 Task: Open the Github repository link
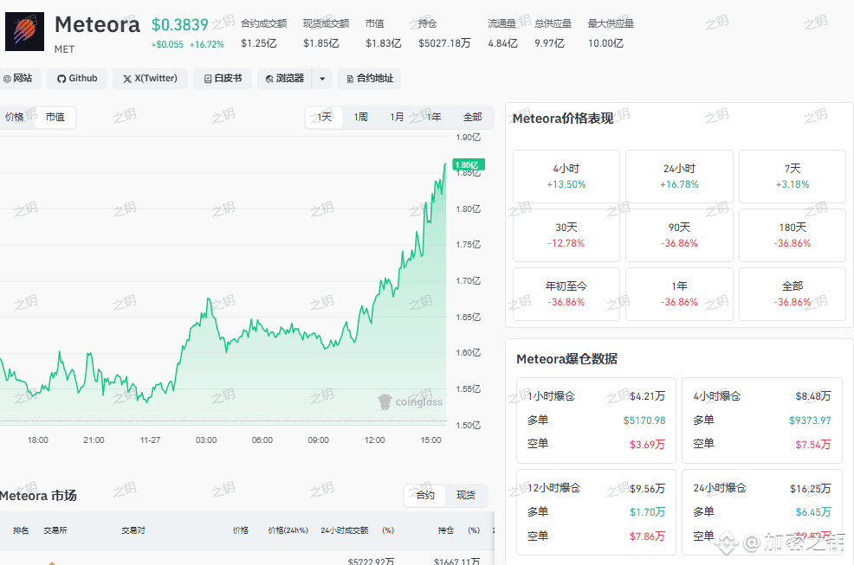click(77, 79)
